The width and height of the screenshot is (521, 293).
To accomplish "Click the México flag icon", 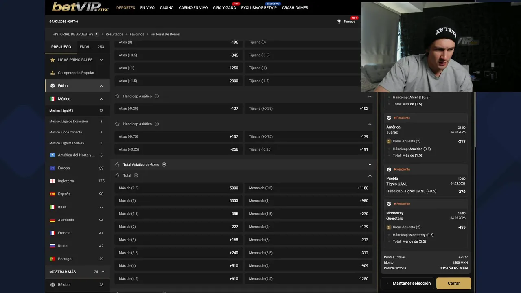I will 53,99.
